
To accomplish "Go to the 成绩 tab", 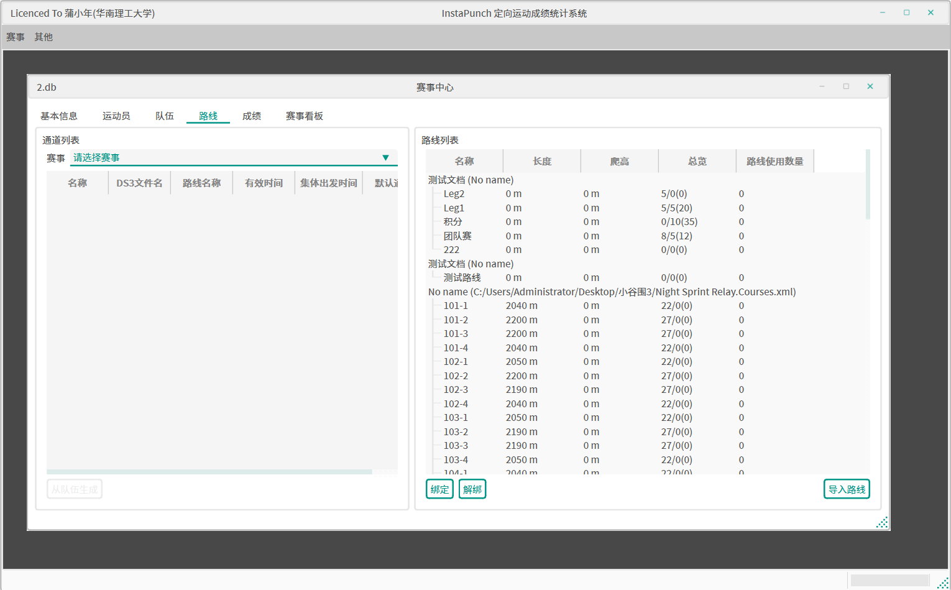I will coord(252,116).
